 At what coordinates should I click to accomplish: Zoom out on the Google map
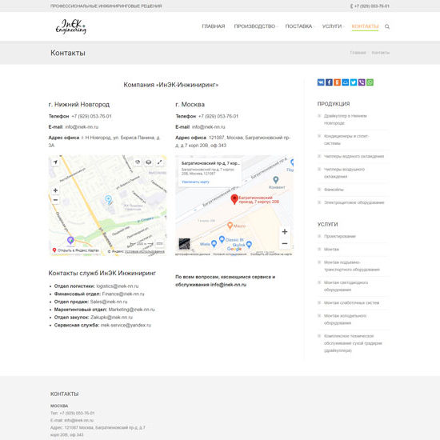click(285, 243)
